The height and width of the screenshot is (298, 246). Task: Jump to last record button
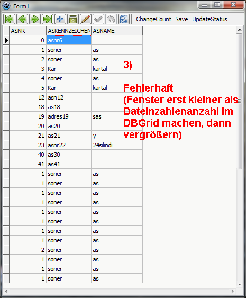(47, 19)
